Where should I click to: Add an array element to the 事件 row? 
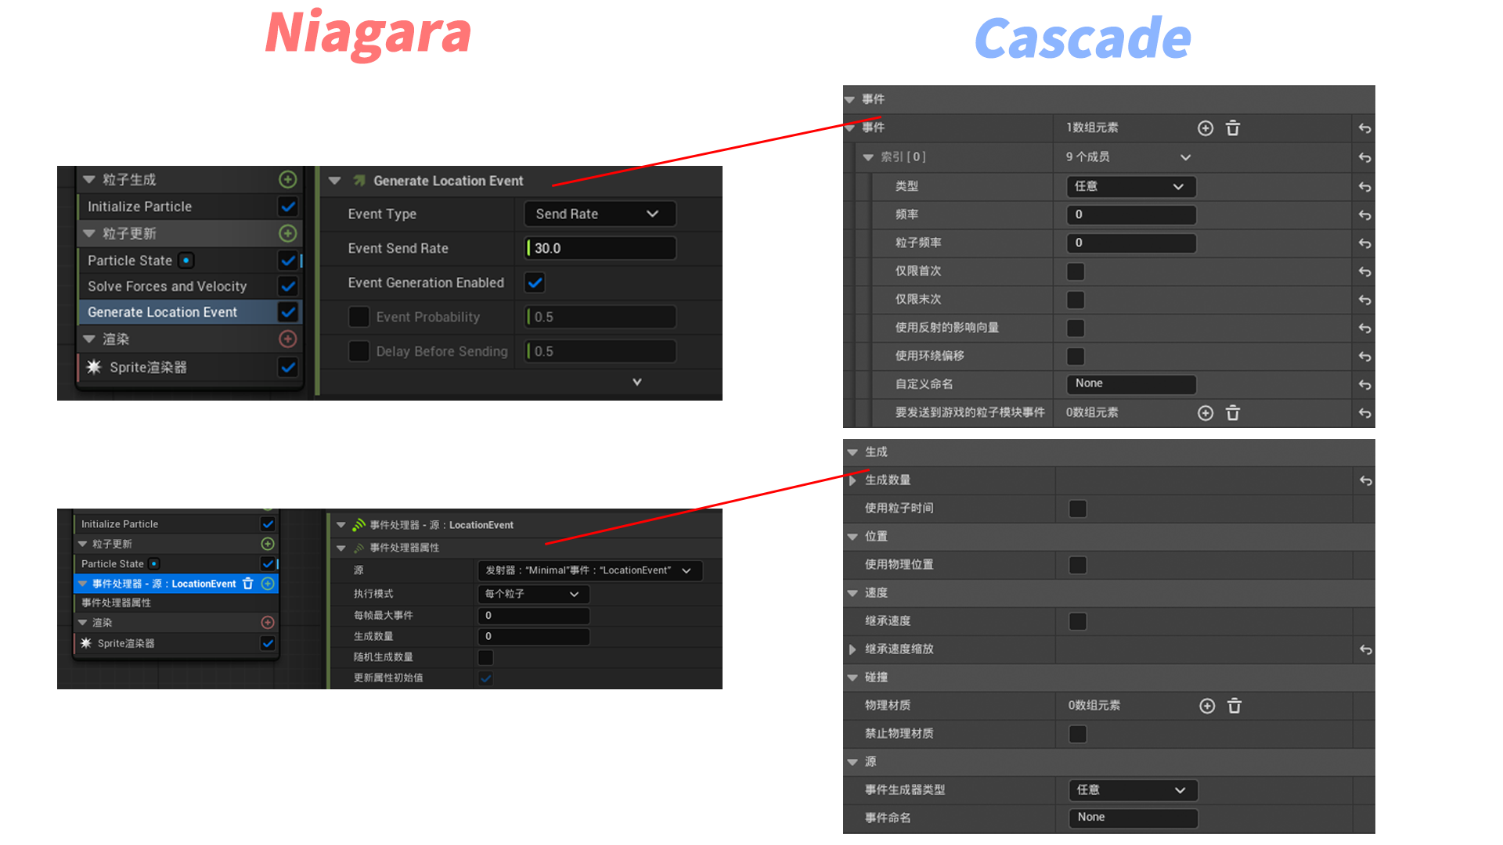coord(1206,128)
